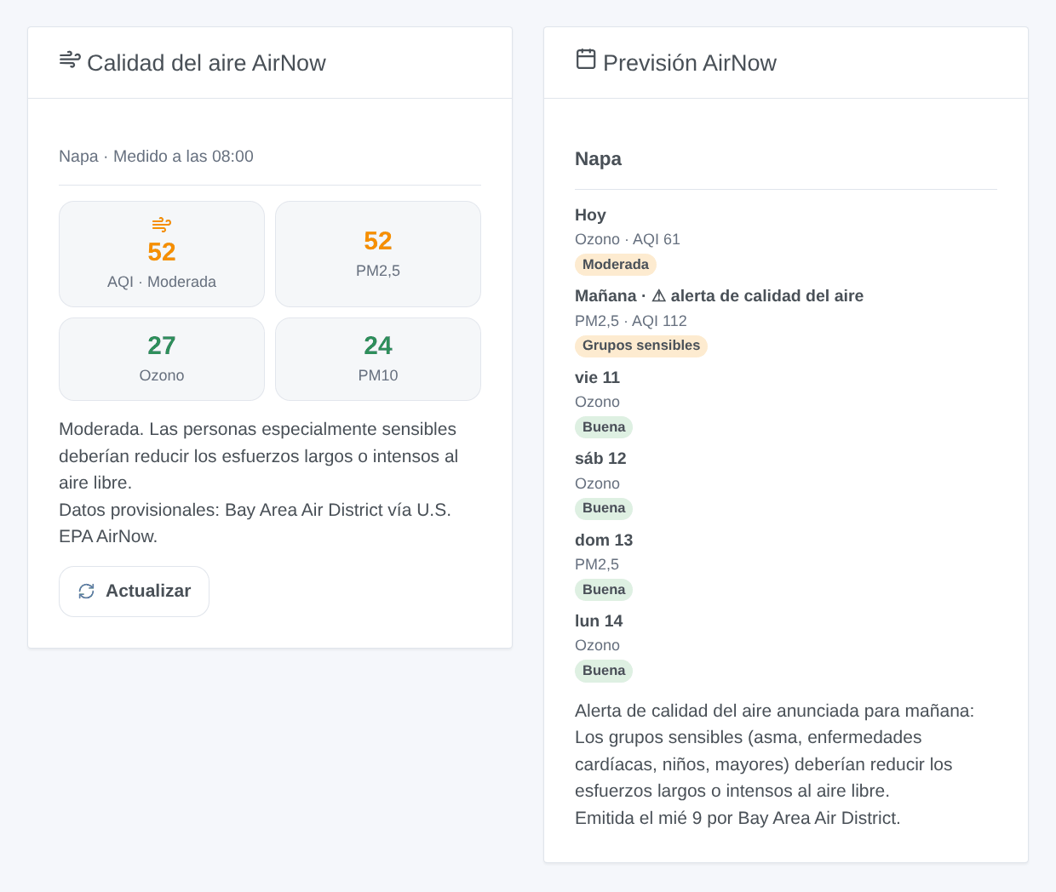Click the refresh arrows icon on Actualizar
Viewport: 1056px width, 892px height.
pos(87,591)
